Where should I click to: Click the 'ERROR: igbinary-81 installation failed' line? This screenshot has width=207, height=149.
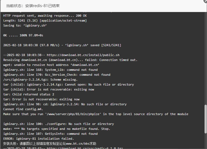(x=38, y=139)
